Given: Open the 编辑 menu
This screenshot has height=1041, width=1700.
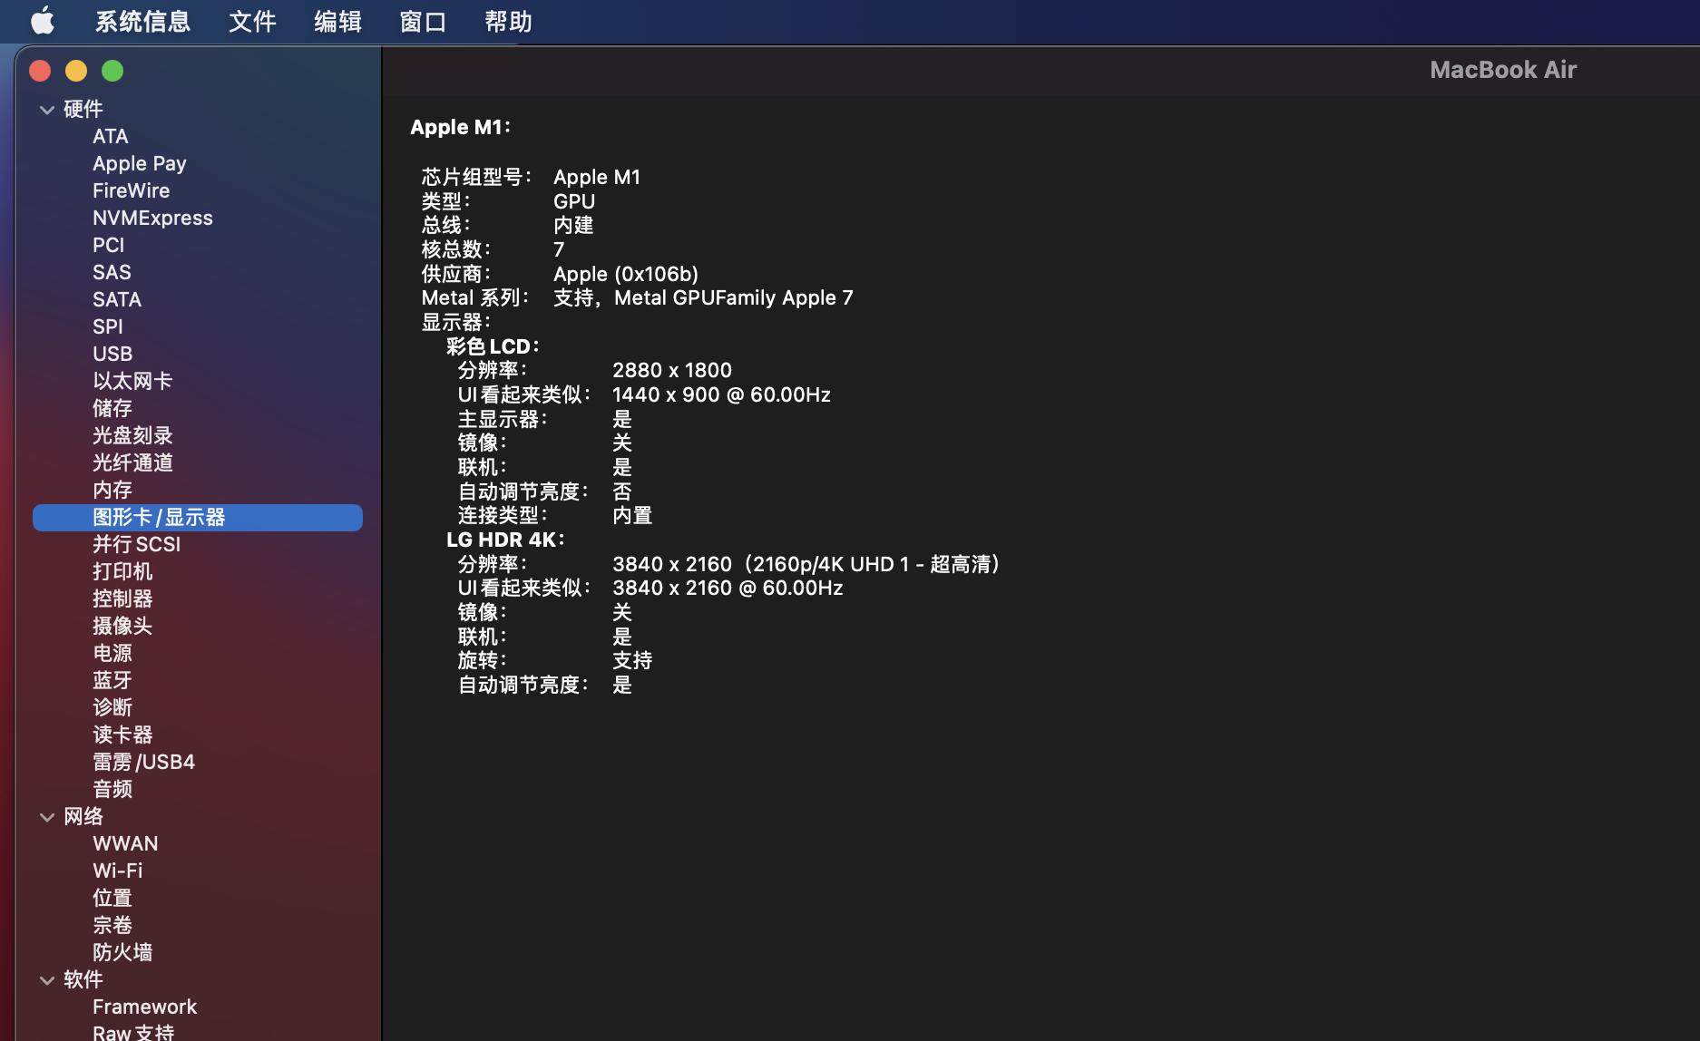Looking at the screenshot, I should pyautogui.click(x=337, y=20).
